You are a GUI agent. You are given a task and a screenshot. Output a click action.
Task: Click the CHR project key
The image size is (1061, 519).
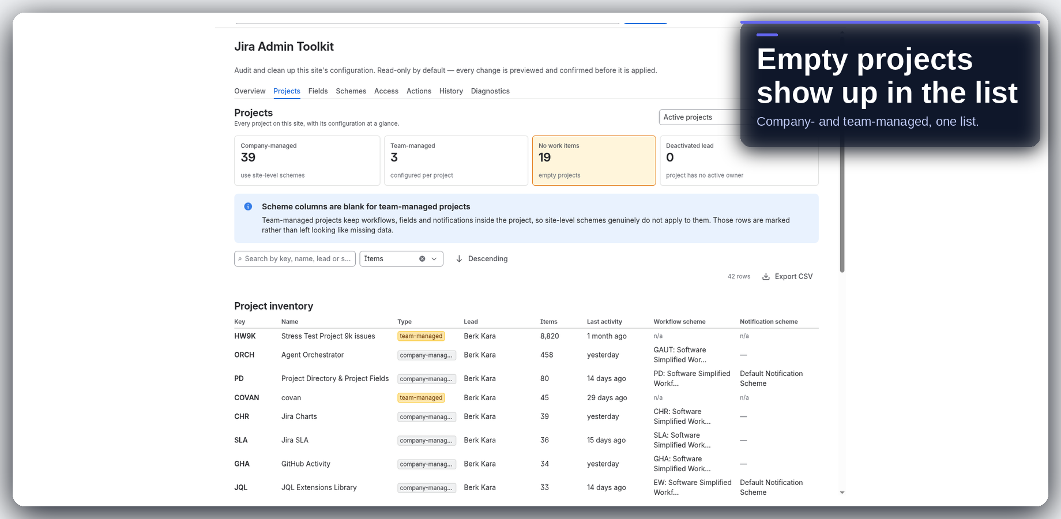(242, 416)
